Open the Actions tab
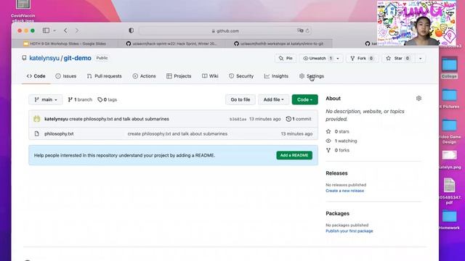 pos(144,76)
